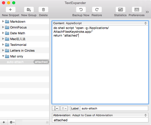Viewport: 151px width, 125px height.
Task: Open the gear action menu below list
Action: (12, 122)
